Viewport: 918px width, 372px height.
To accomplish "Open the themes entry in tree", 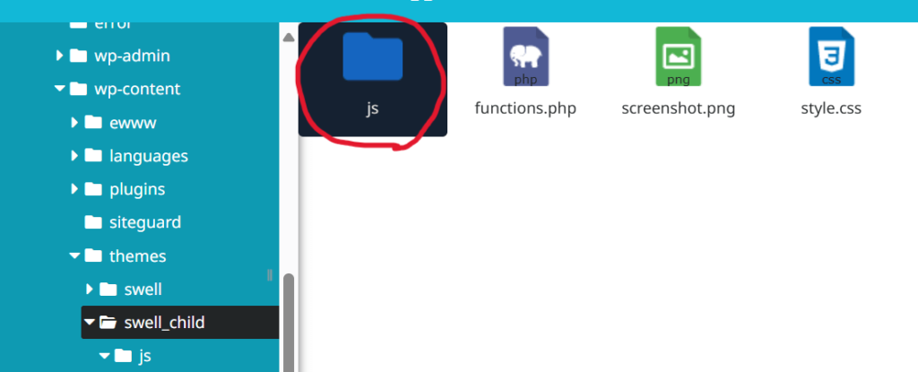I will pos(137,256).
